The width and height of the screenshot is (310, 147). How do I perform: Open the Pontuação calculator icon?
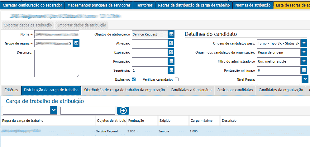[x=171, y=61]
